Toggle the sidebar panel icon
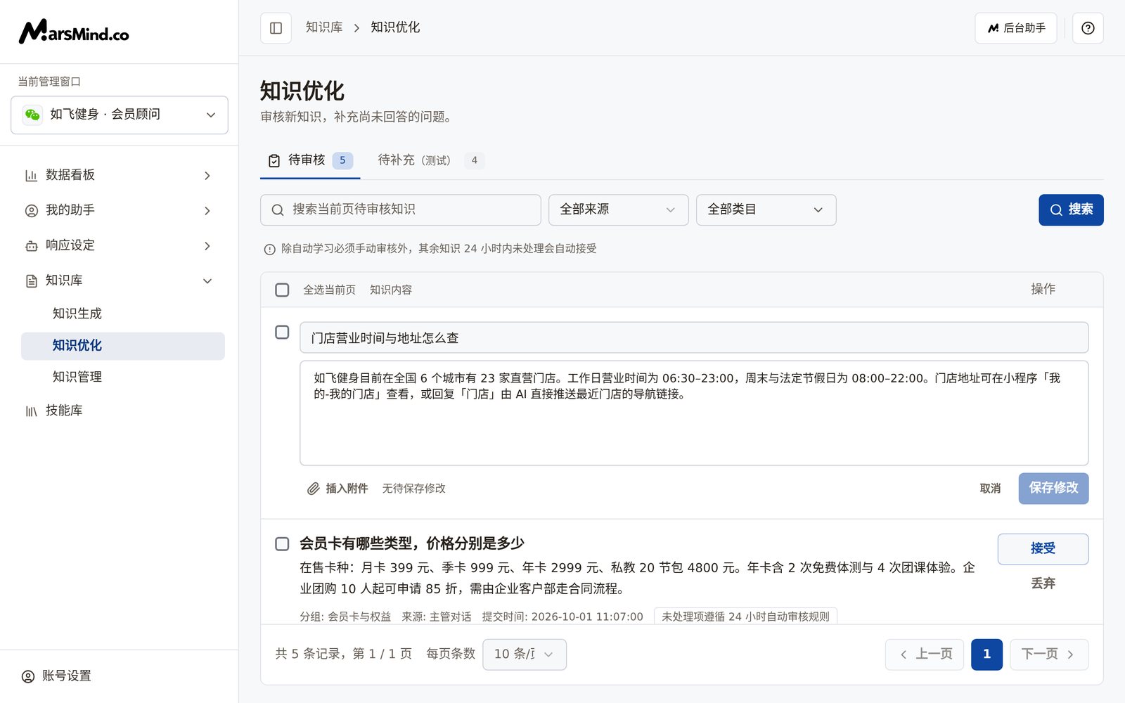 click(276, 28)
